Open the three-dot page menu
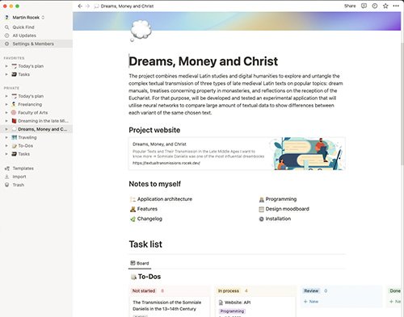Screen dimensions: 404x317 pos(396,6)
